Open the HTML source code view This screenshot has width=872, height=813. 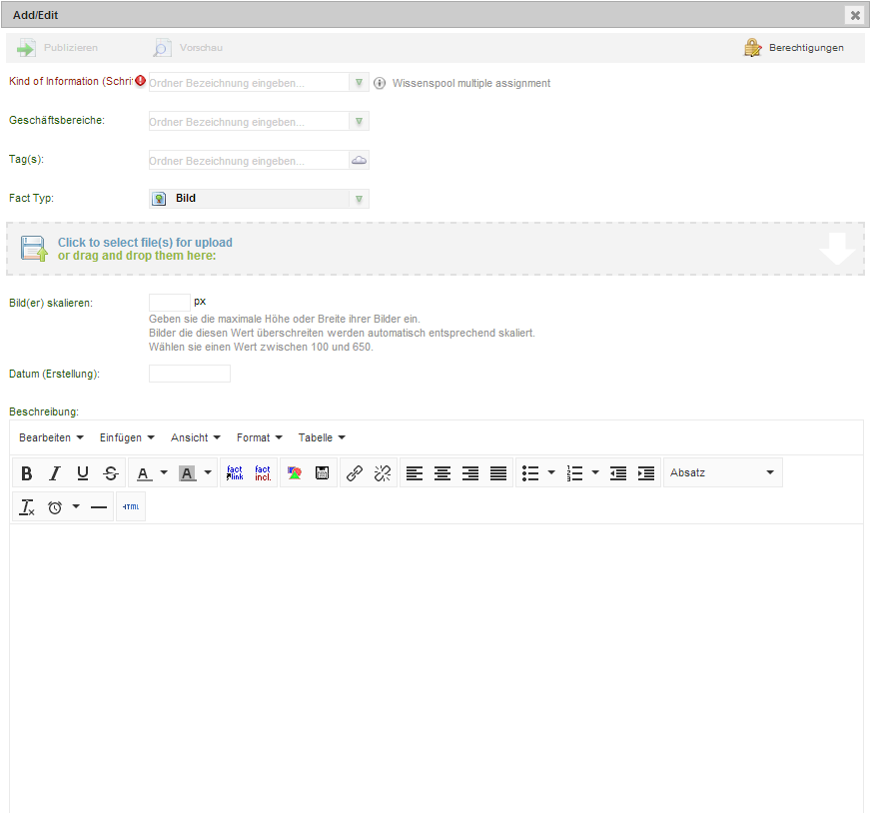coord(130,506)
